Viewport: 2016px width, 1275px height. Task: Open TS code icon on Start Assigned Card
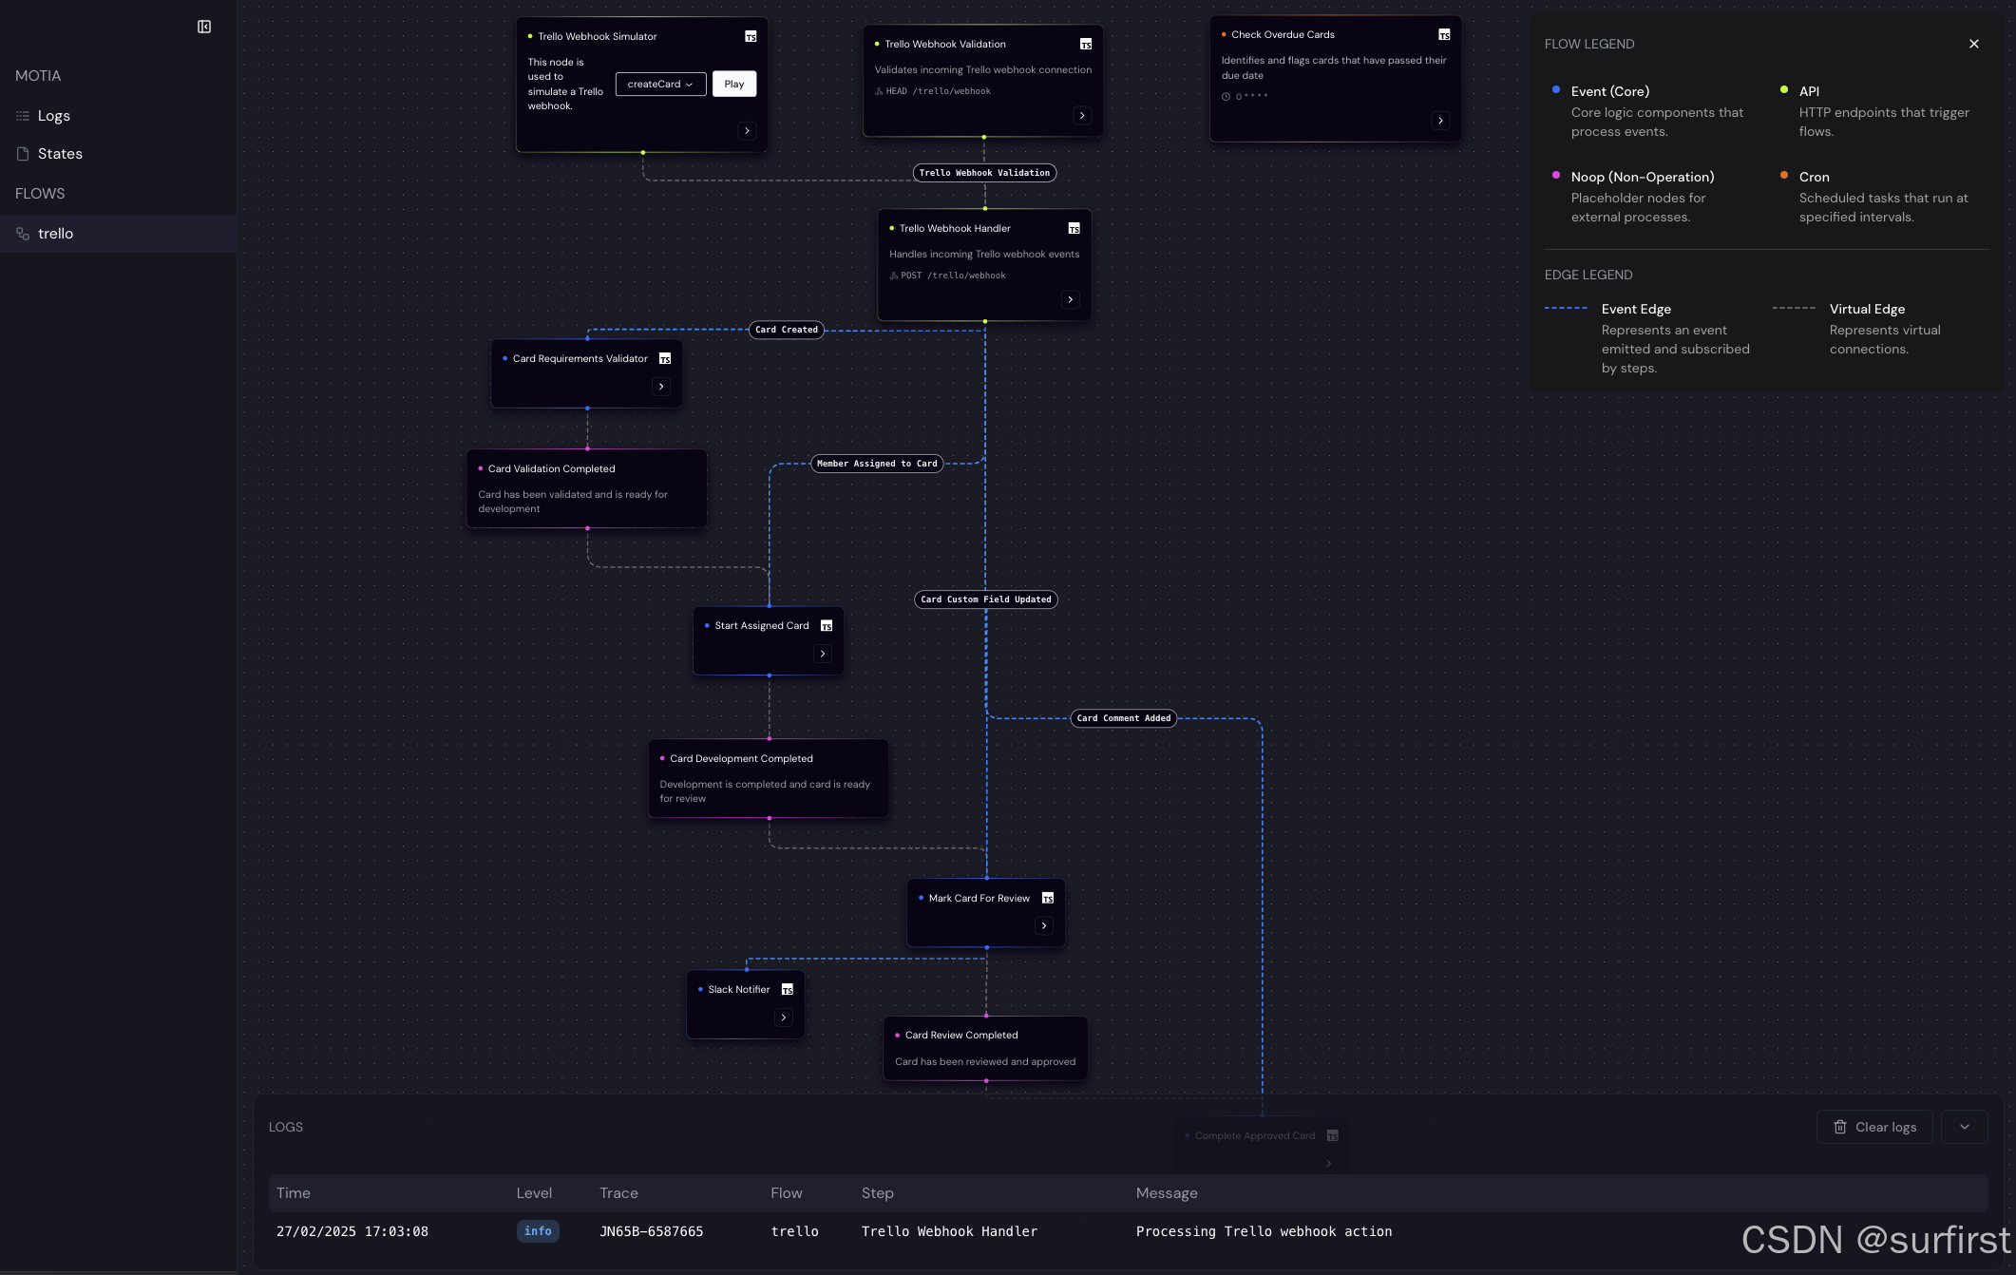(x=827, y=626)
